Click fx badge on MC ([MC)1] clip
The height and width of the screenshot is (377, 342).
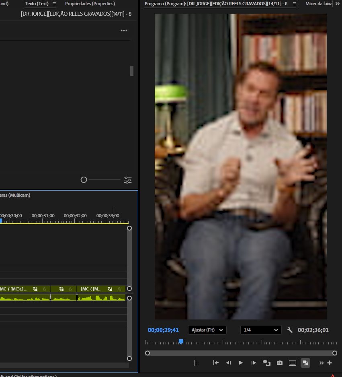[x=45, y=289]
